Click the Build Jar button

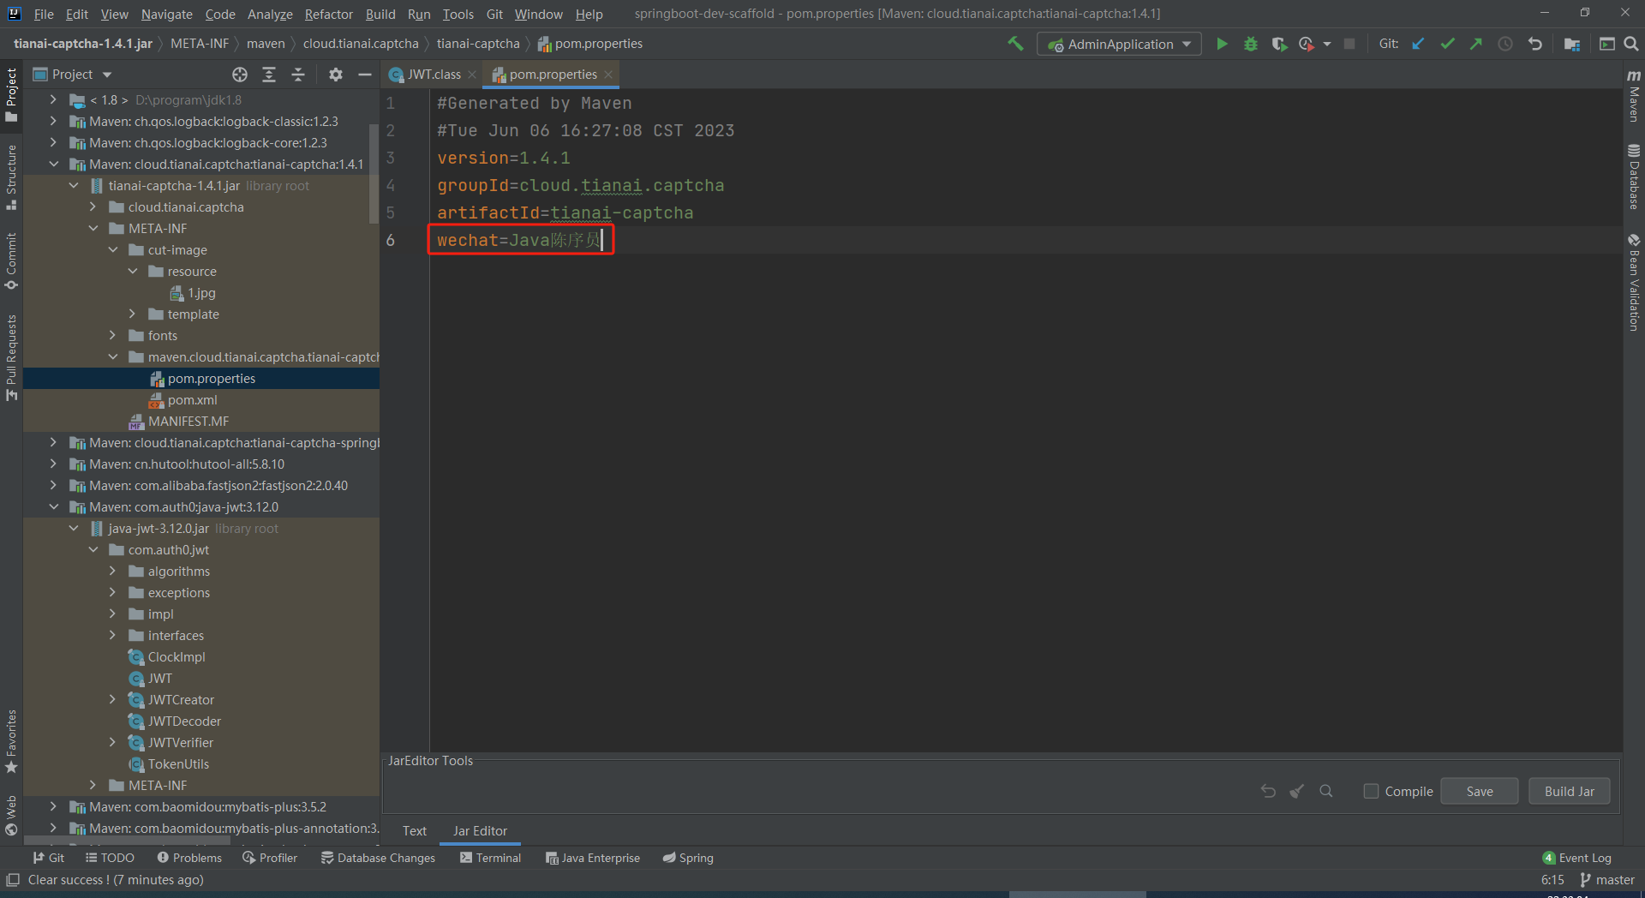[x=1569, y=791]
